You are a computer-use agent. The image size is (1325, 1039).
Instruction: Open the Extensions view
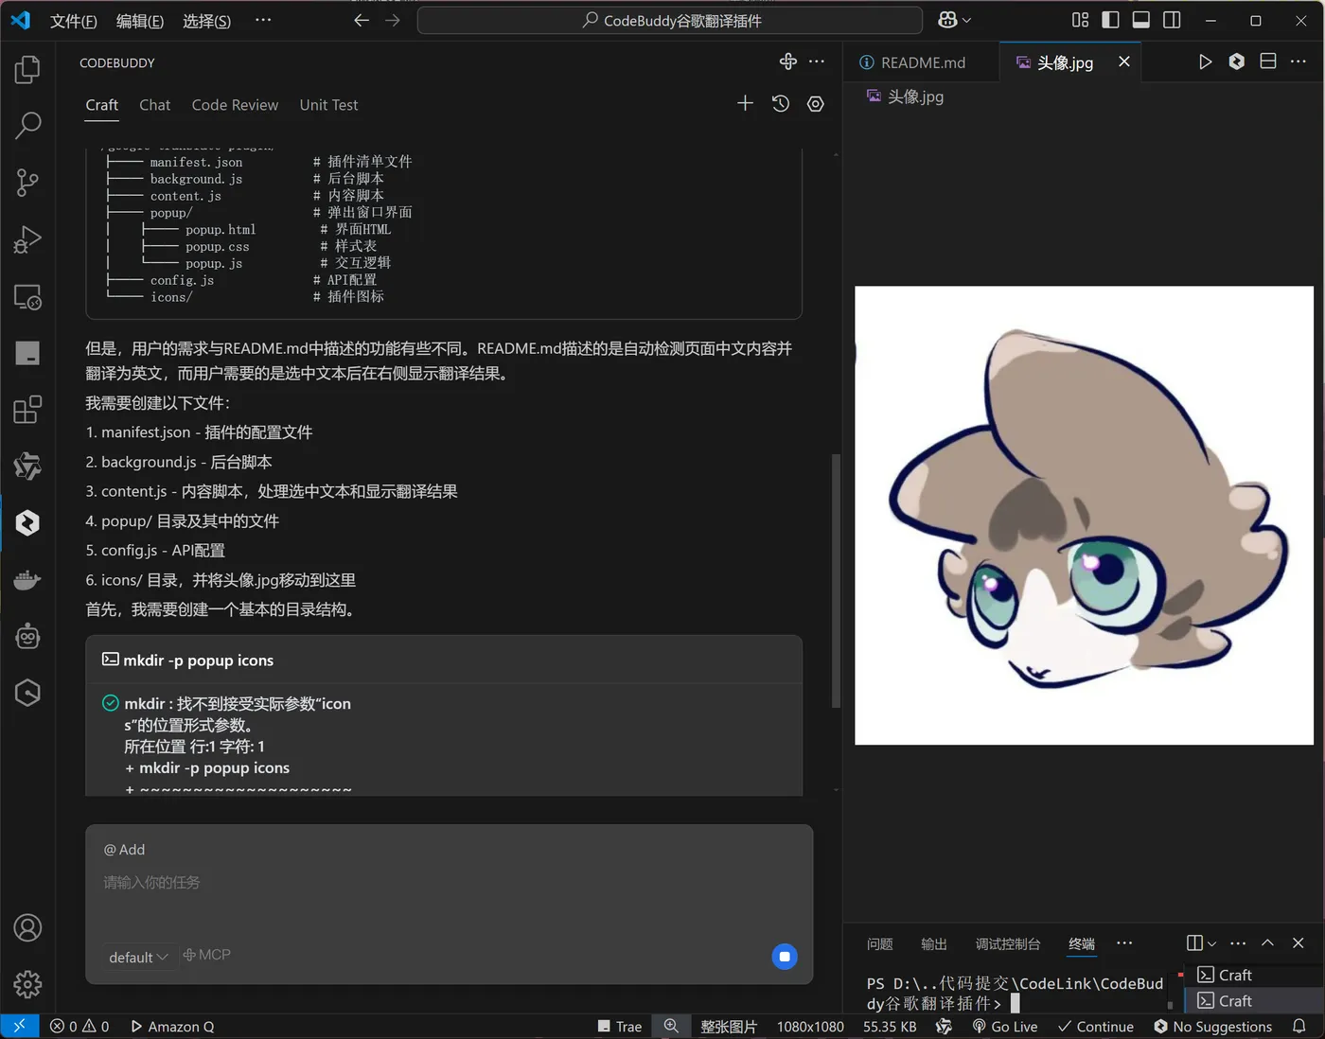coord(28,410)
